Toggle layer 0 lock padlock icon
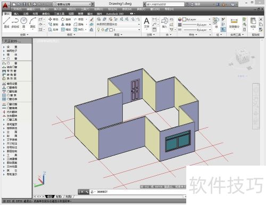266x205 pixels. (x=106, y=30)
